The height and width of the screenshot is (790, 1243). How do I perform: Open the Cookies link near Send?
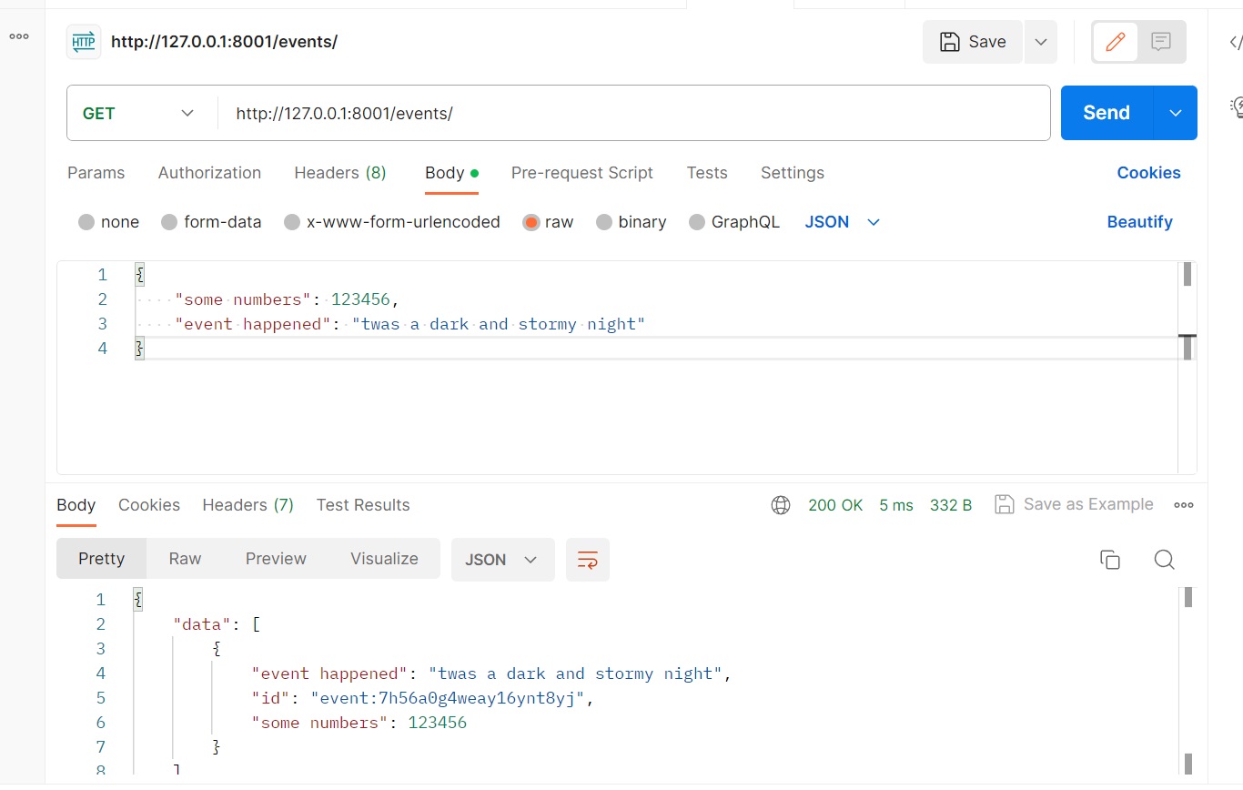pos(1148,173)
